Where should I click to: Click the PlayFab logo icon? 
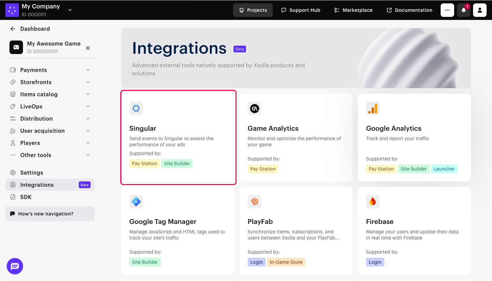[x=254, y=202]
